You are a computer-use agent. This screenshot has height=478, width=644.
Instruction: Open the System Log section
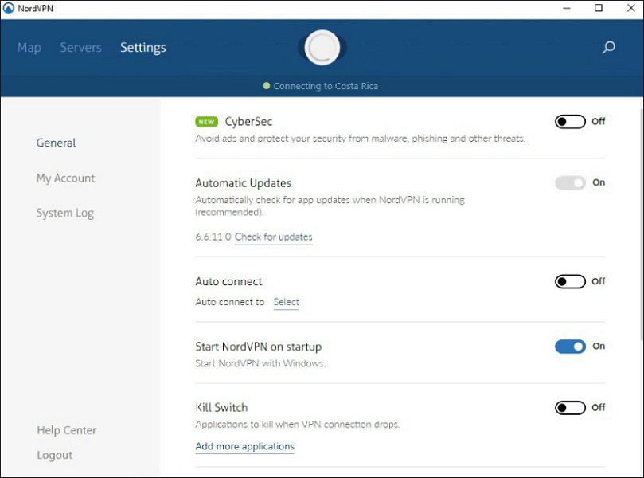[65, 214]
